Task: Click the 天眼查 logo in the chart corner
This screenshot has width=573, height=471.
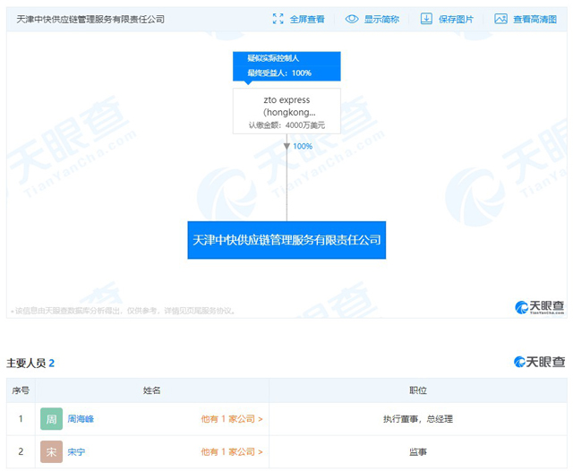Action: click(x=539, y=307)
